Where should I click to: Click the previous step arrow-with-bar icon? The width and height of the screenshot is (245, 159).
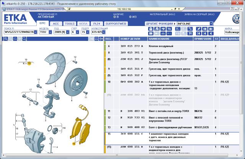tap(205, 33)
